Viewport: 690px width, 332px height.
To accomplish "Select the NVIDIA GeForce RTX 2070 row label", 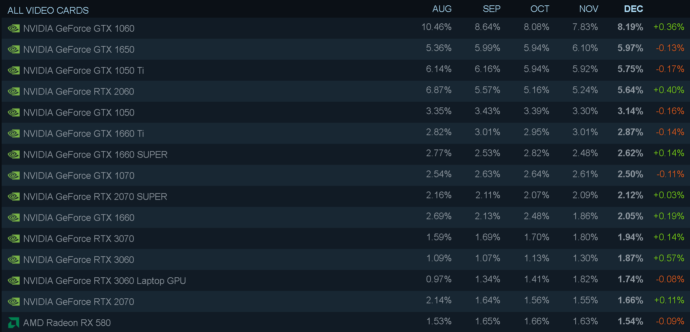I will tap(78, 302).
